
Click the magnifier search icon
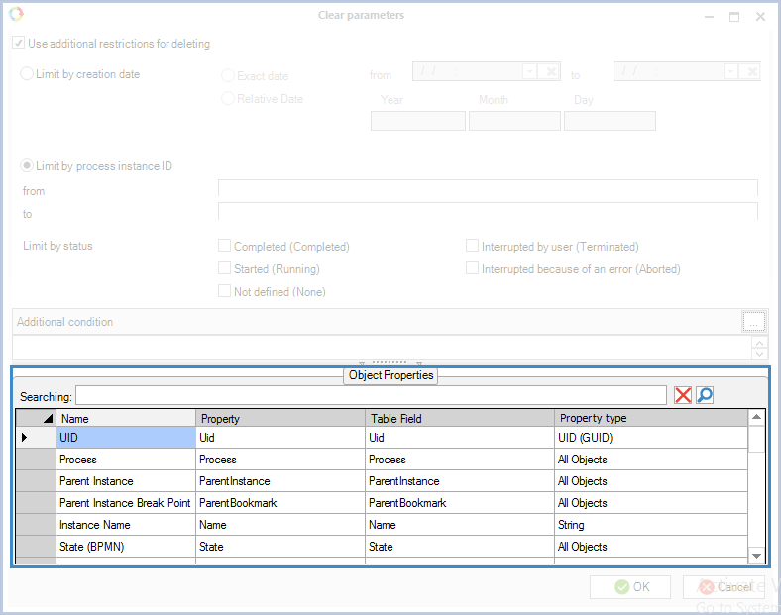[705, 396]
